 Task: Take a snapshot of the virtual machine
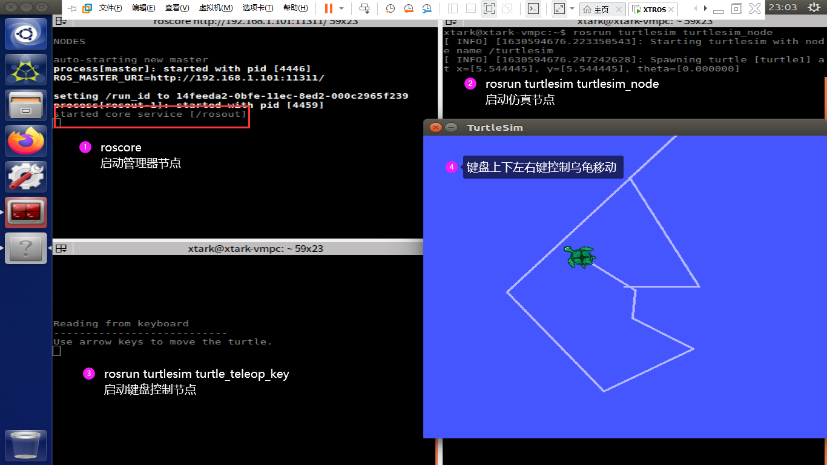tap(390, 8)
